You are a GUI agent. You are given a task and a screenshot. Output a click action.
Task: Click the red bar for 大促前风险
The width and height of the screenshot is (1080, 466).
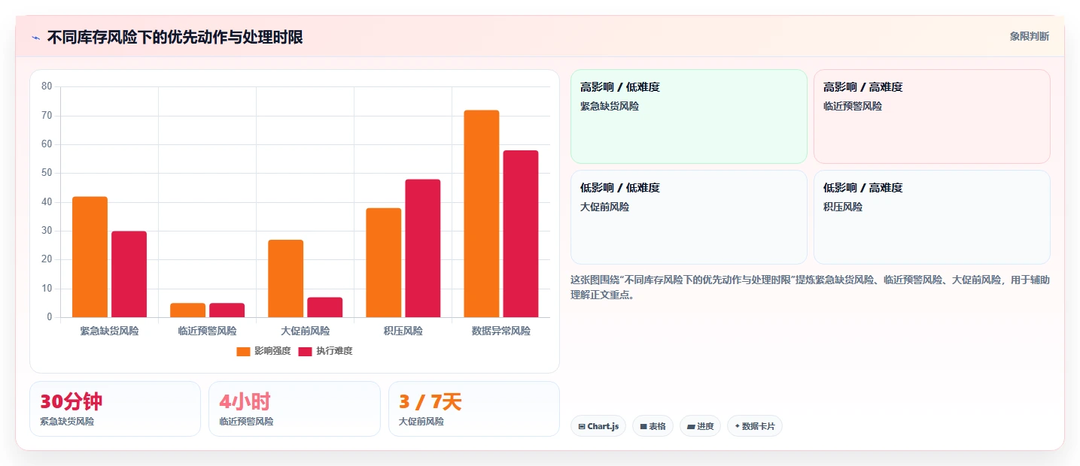tap(325, 307)
